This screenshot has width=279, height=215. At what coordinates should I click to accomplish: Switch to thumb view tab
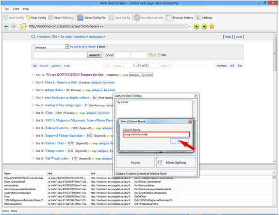point(44,66)
